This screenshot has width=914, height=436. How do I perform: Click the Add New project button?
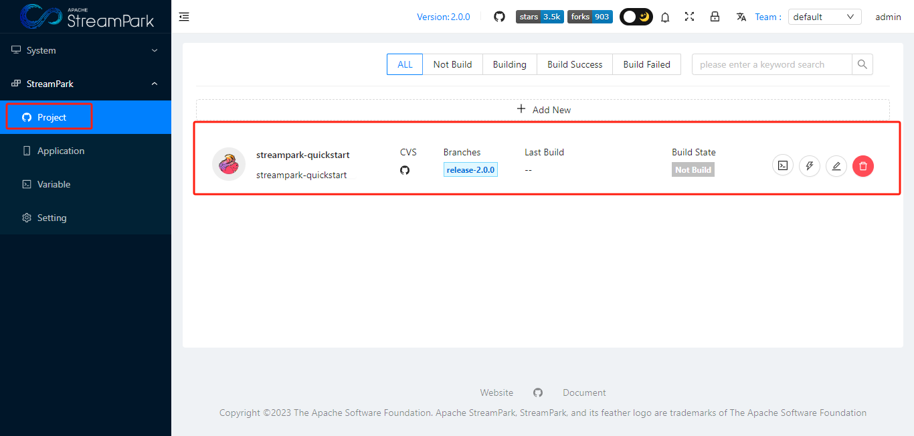(543, 109)
